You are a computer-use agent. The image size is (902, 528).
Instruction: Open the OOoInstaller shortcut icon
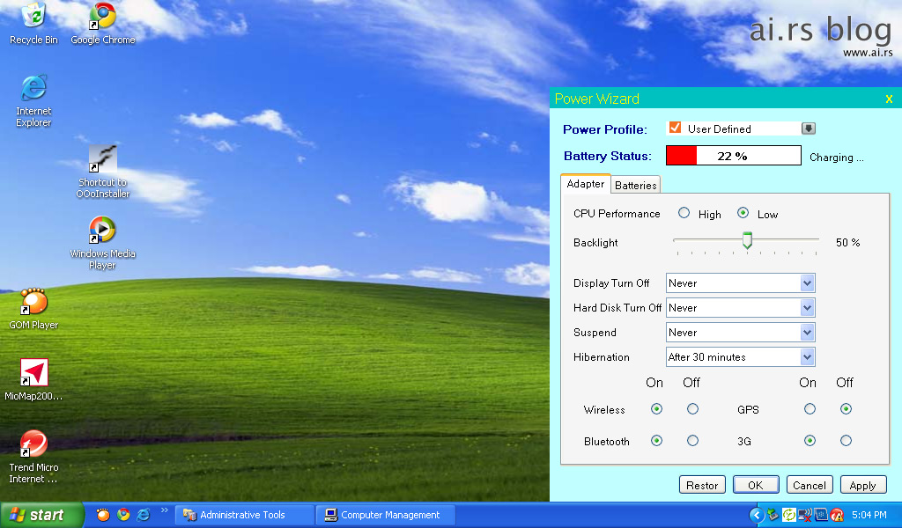103,159
